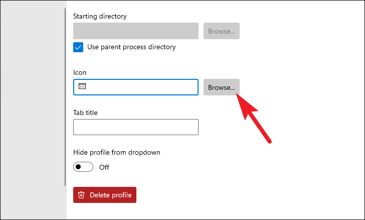Open Browse dialog for the Icon field
Image resolution: width=365 pixels, height=220 pixels.
click(222, 87)
